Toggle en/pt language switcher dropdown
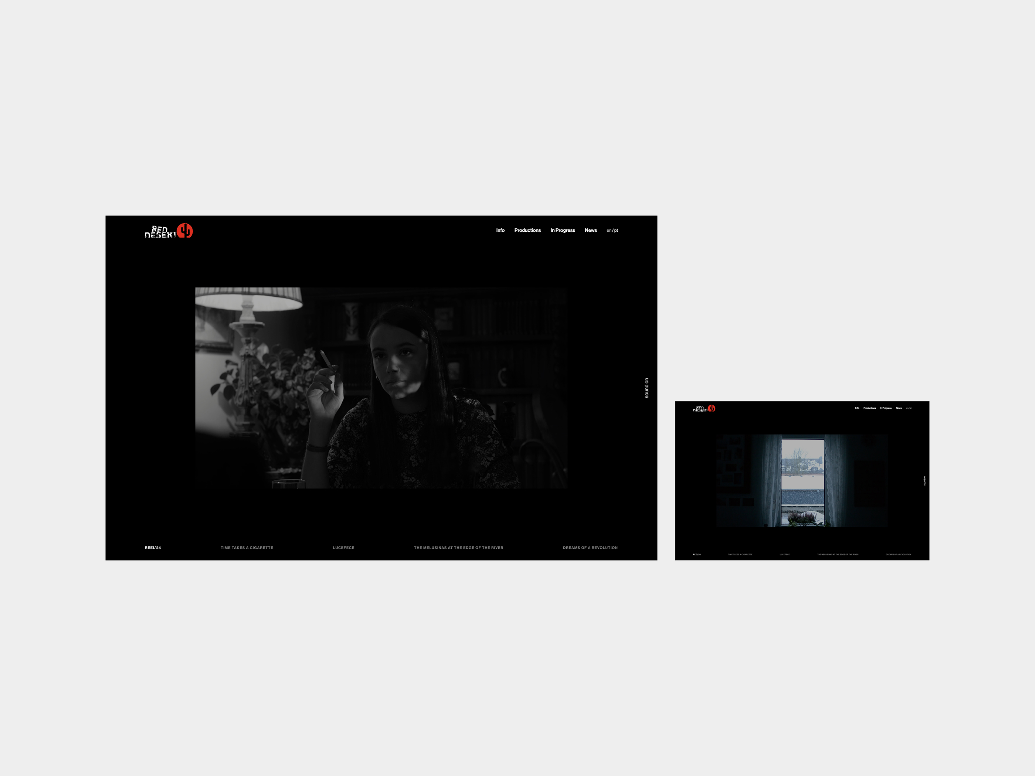1035x776 pixels. pos(611,229)
